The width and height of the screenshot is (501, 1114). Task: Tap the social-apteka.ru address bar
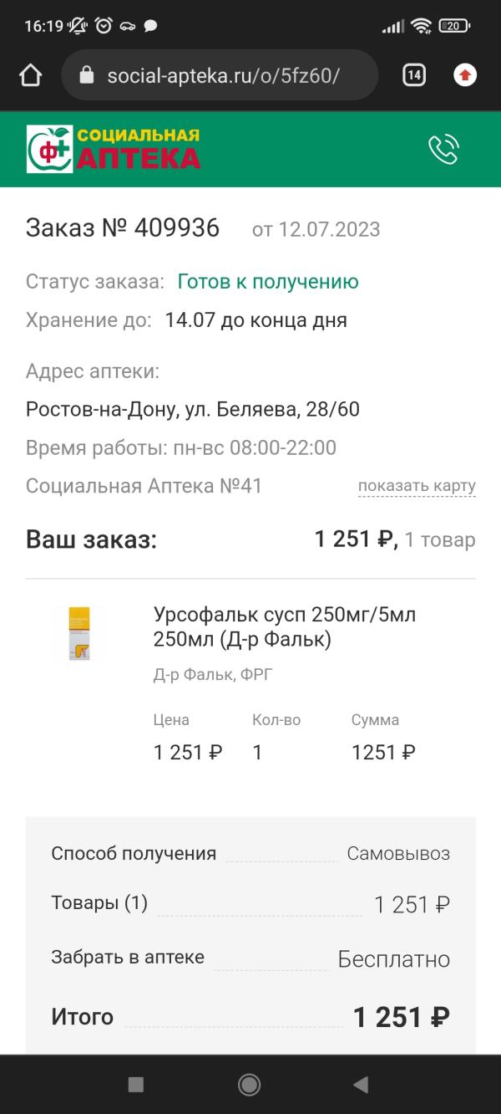point(220,75)
